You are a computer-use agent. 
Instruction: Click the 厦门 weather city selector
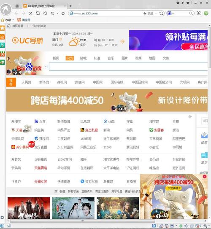[x=57, y=40]
